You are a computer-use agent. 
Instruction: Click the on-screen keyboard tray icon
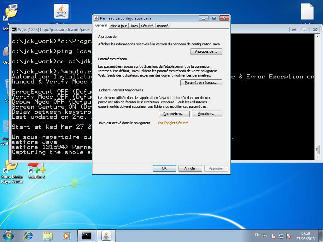[265, 236]
